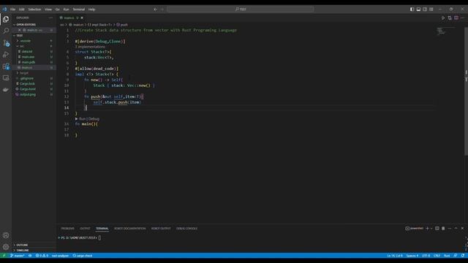
Task: Open Explorer panel more actions ellipsis
Action: pos(50,18)
